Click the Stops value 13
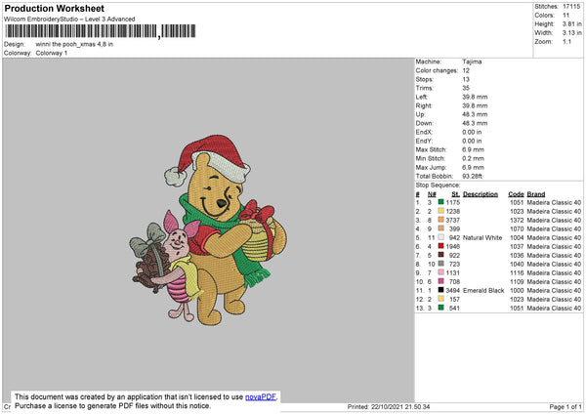Viewport: 586px width, 414px height. tap(466, 79)
